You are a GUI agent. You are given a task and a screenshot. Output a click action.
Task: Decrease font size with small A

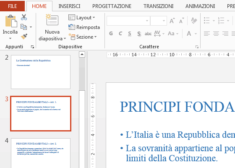[x=181, y=21]
